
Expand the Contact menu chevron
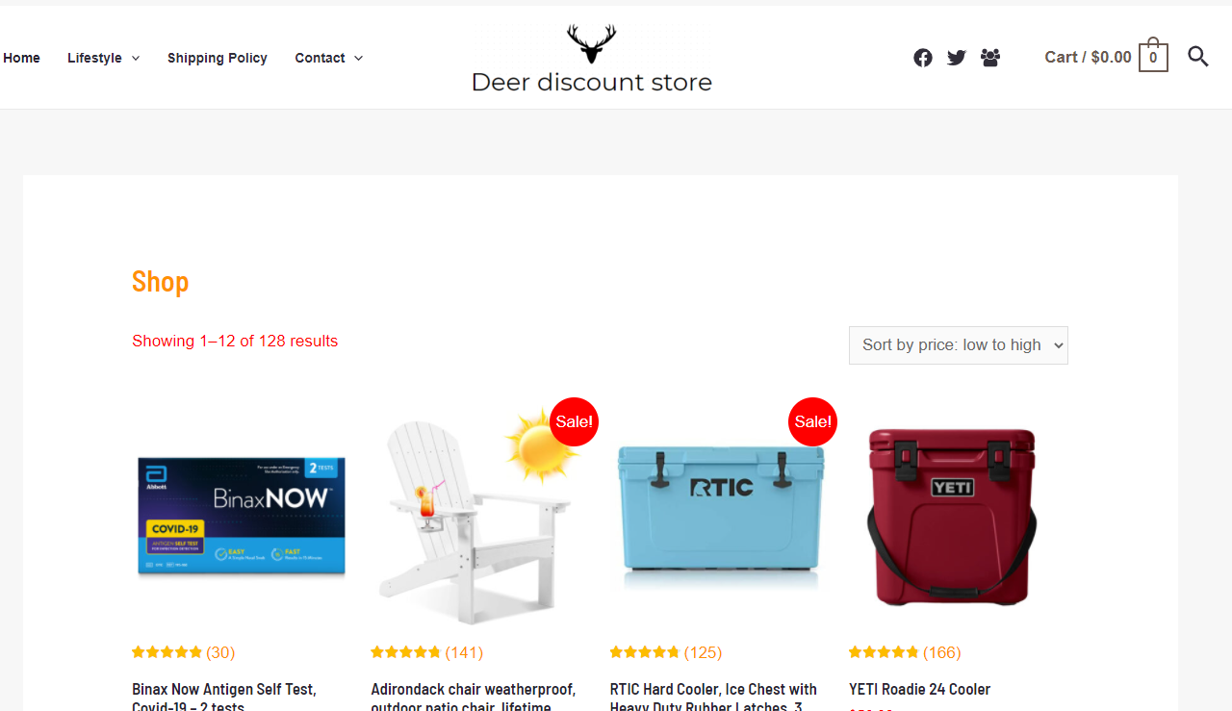pos(358,59)
